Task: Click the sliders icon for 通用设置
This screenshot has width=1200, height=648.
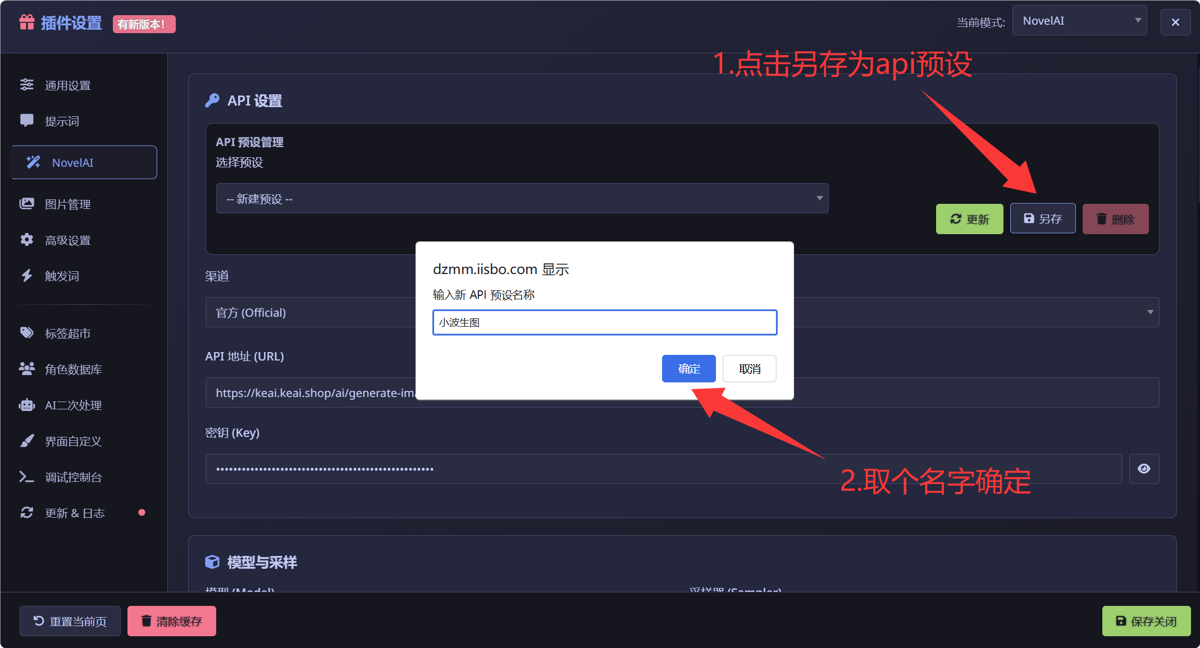Action: point(26,85)
